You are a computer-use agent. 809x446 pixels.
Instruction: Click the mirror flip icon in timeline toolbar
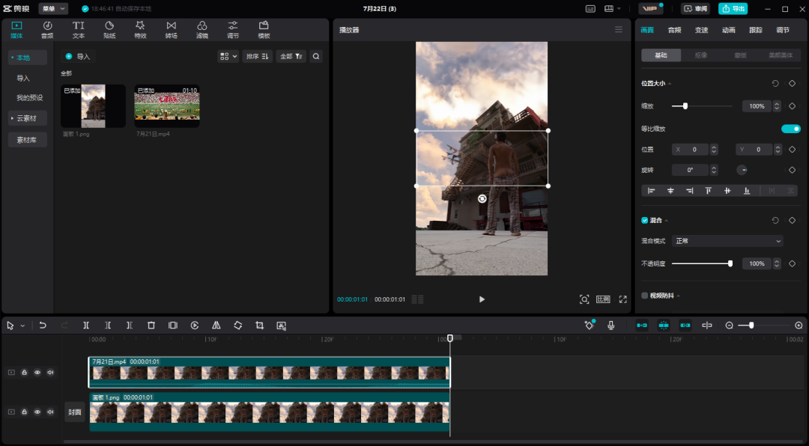click(216, 326)
